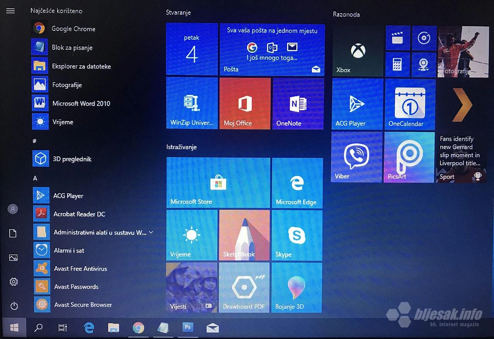The width and height of the screenshot is (494, 339).
Task: Open the OneCalendar tile
Action: 410,104
